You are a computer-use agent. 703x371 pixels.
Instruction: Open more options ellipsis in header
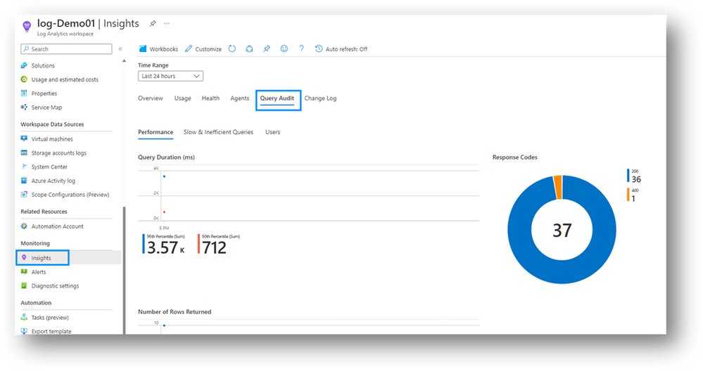pyautogui.click(x=167, y=23)
